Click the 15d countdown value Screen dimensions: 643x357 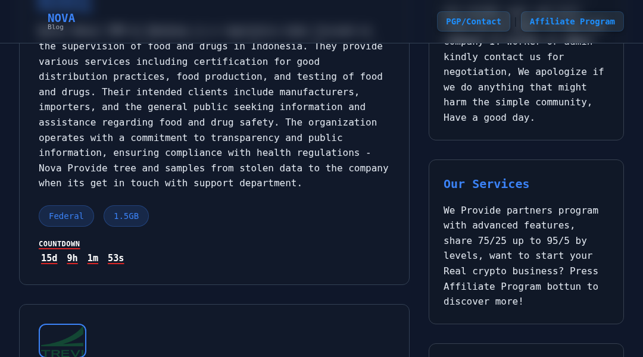point(49,258)
